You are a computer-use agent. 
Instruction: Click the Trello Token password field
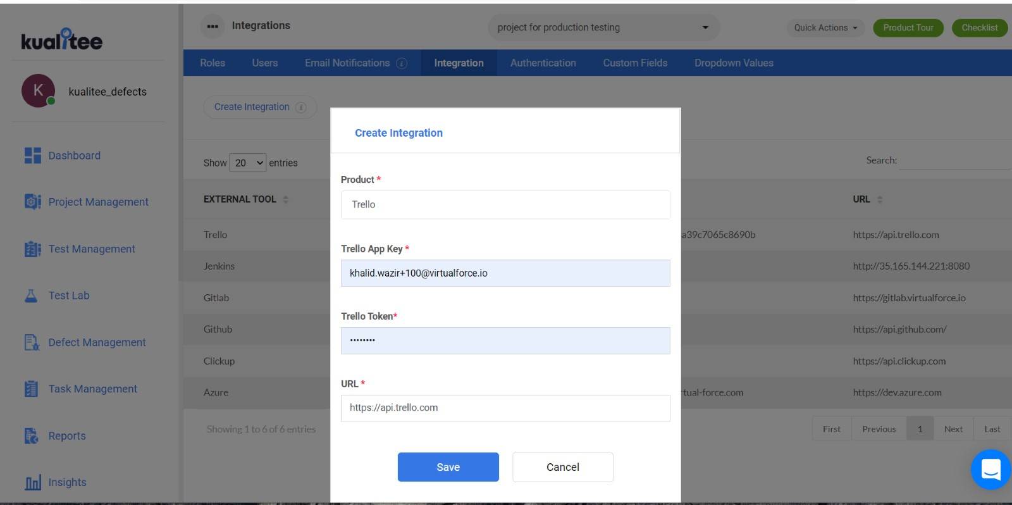pos(505,340)
